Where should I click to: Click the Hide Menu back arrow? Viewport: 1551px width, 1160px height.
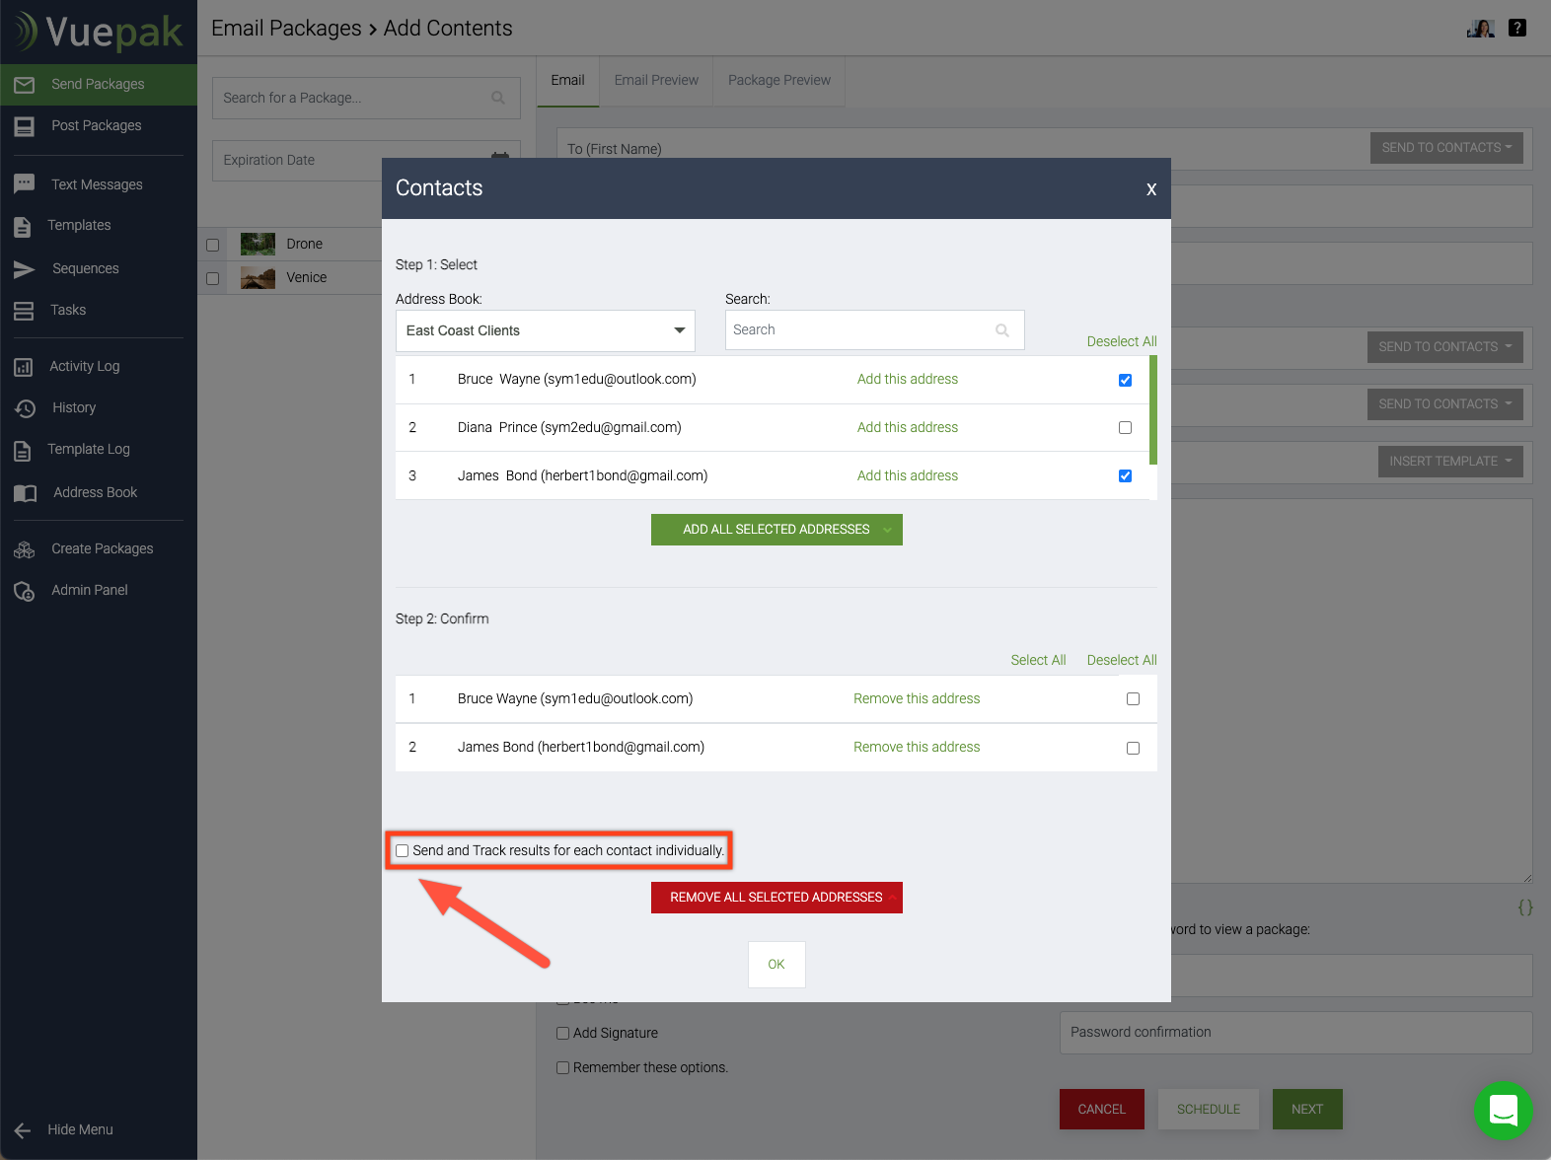(23, 1130)
